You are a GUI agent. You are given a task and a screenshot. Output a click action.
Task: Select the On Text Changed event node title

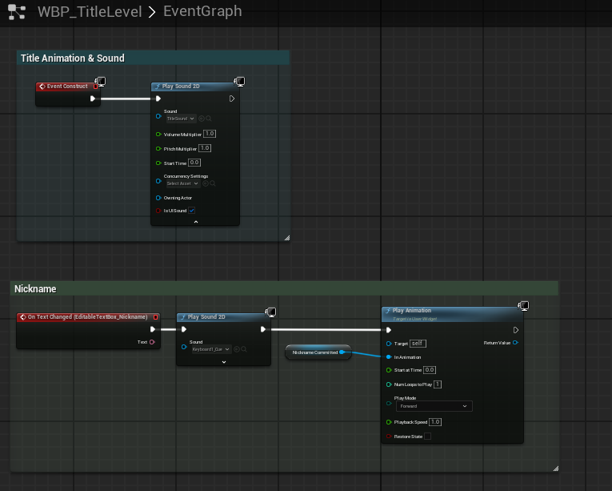point(87,316)
